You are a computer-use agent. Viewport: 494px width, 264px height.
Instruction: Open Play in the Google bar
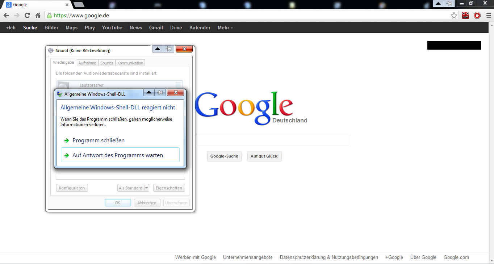click(90, 28)
